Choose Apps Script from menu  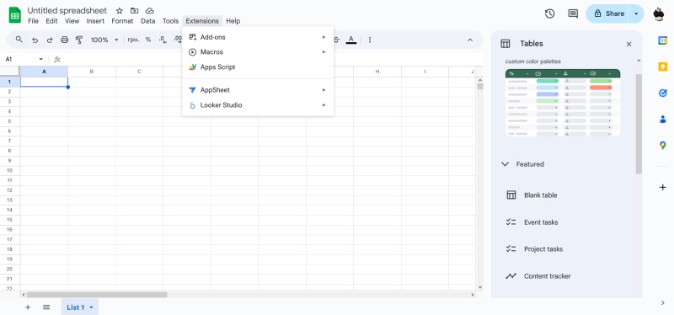258,67
